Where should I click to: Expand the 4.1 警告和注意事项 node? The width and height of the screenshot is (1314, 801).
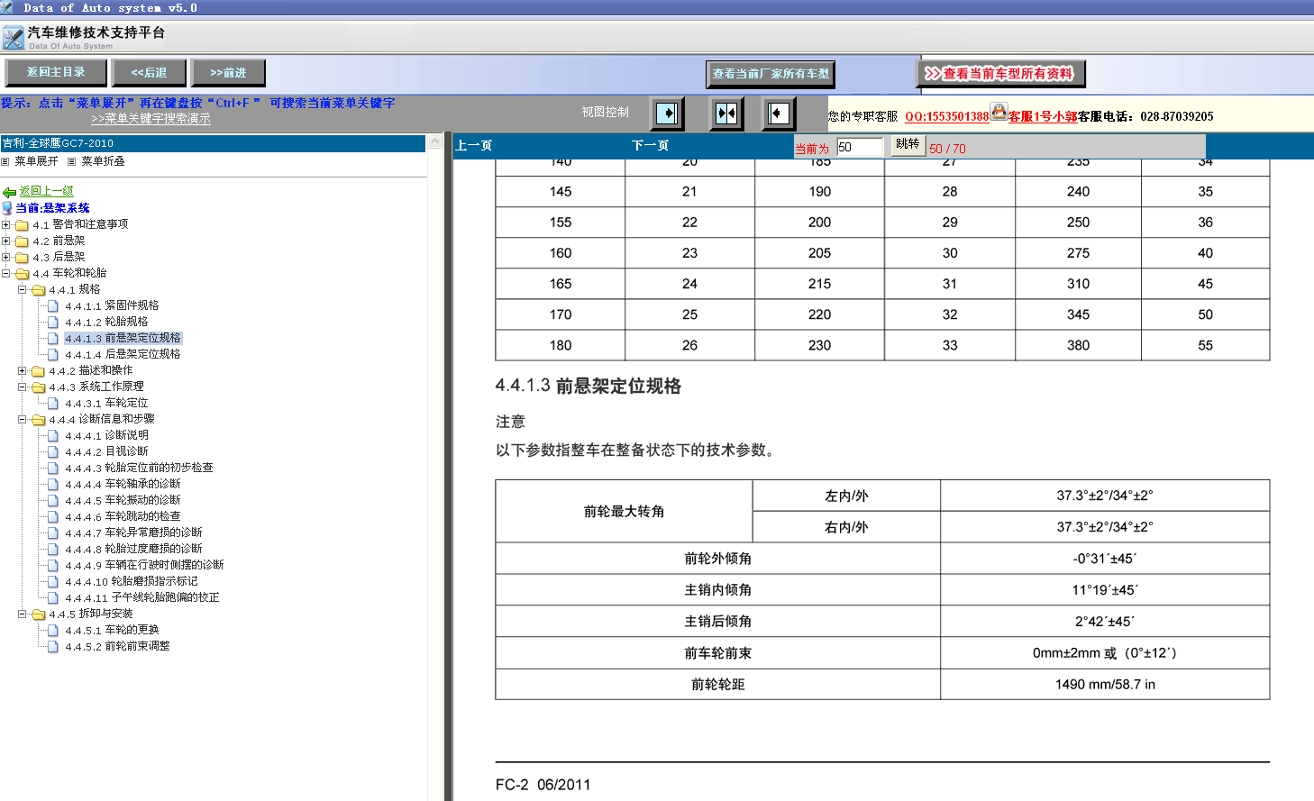(x=6, y=224)
